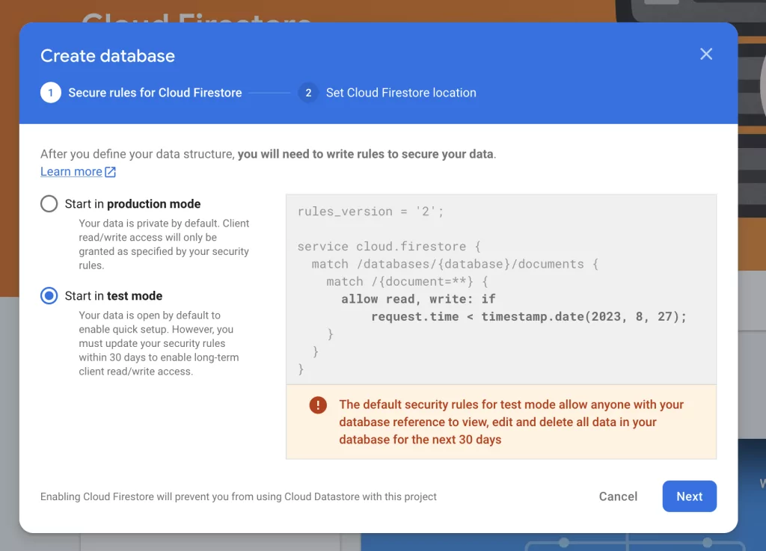
Task: Click the test mode security warning message
Action: click(x=511, y=422)
